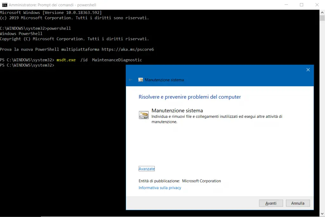The width and height of the screenshot is (325, 217).
Task: Click the command prompt window icon
Action: (4, 5)
